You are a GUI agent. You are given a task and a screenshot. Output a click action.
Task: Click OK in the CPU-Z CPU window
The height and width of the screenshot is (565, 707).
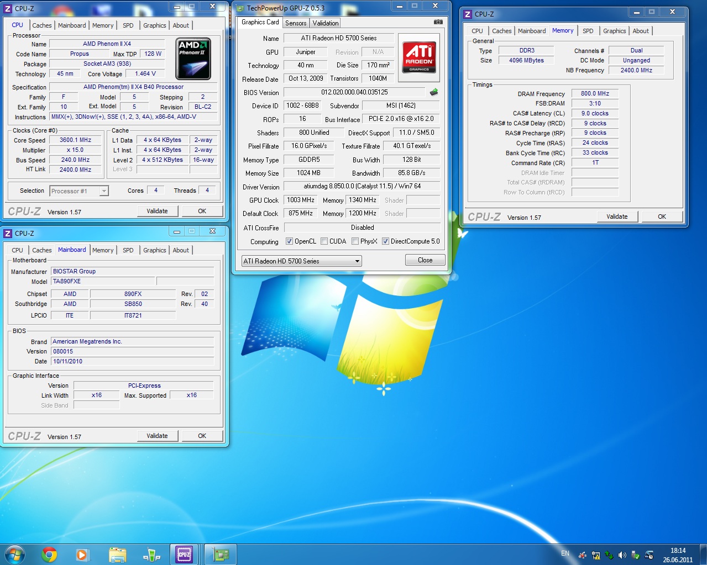tap(202, 211)
